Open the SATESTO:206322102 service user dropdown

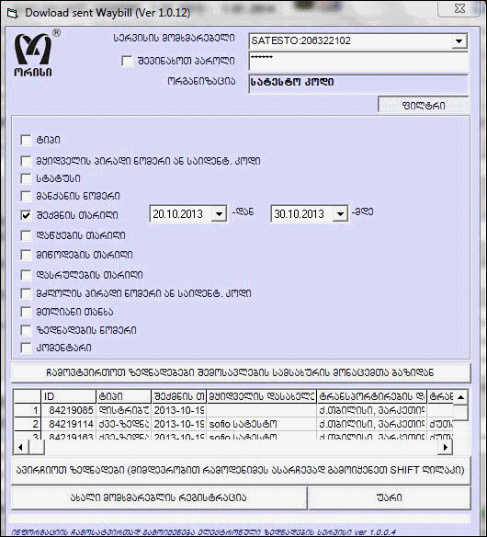coord(459,41)
